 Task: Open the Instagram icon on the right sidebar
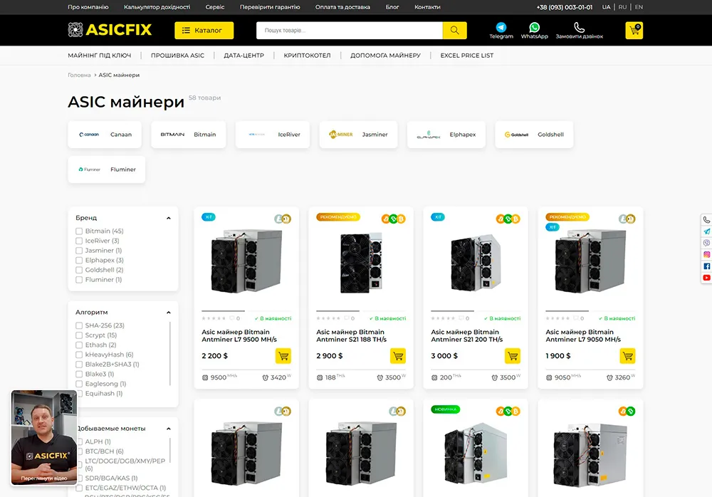pos(706,254)
